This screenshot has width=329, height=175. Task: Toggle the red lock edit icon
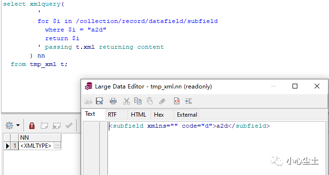[32, 125]
